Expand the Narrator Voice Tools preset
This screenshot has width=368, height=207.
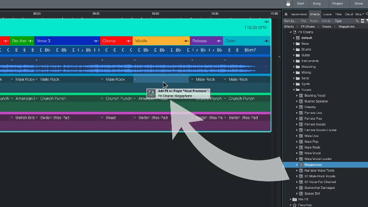point(297,171)
